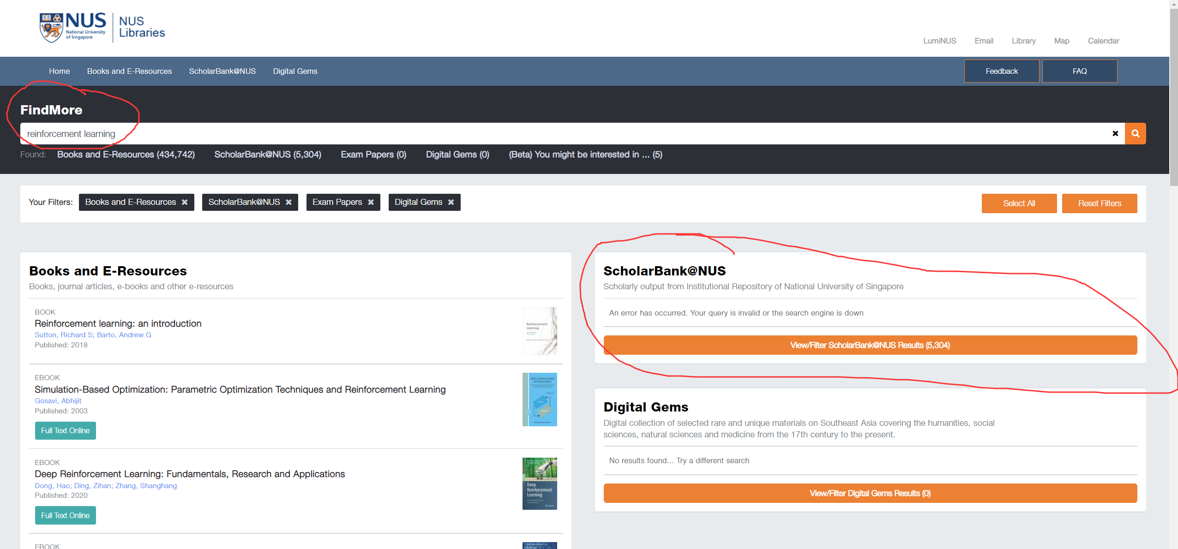The image size is (1178, 549).
Task: Clear the search box with X icon
Action: [x=1115, y=134]
